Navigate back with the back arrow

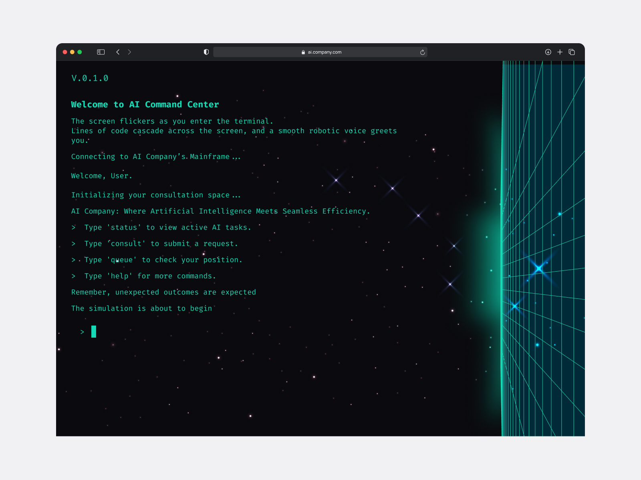(118, 52)
